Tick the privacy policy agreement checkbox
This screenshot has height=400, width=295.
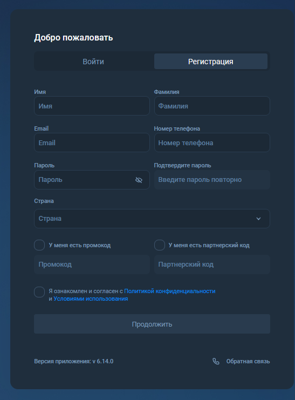point(39,292)
